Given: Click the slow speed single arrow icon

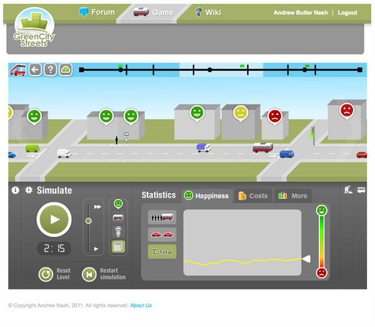Looking at the screenshot, I should coord(96,249).
